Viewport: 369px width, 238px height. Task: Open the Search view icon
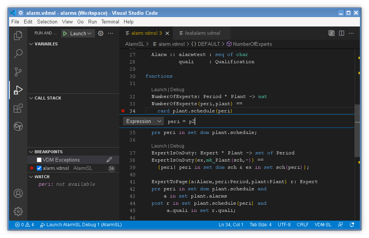click(x=18, y=54)
